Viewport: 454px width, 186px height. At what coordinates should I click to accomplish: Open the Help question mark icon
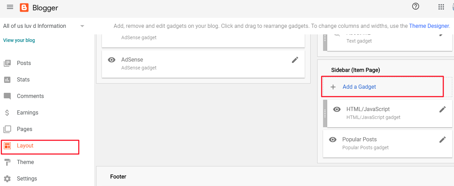pos(416,6)
